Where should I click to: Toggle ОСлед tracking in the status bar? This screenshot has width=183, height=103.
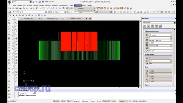coord(93,101)
